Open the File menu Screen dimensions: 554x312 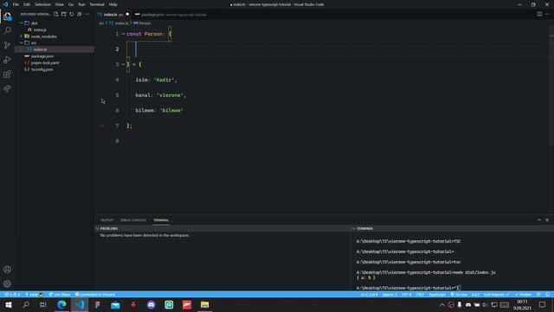pos(16,4)
